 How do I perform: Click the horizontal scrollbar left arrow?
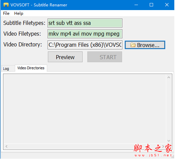click(6, 146)
